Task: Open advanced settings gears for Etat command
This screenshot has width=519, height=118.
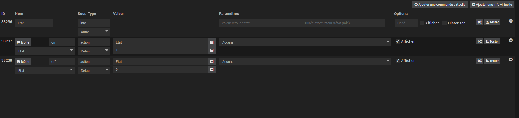Action: coord(479,22)
